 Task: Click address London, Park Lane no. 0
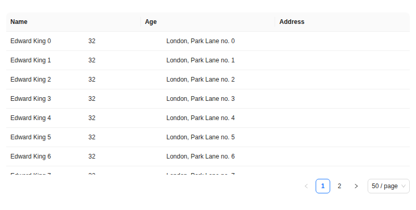(201, 41)
